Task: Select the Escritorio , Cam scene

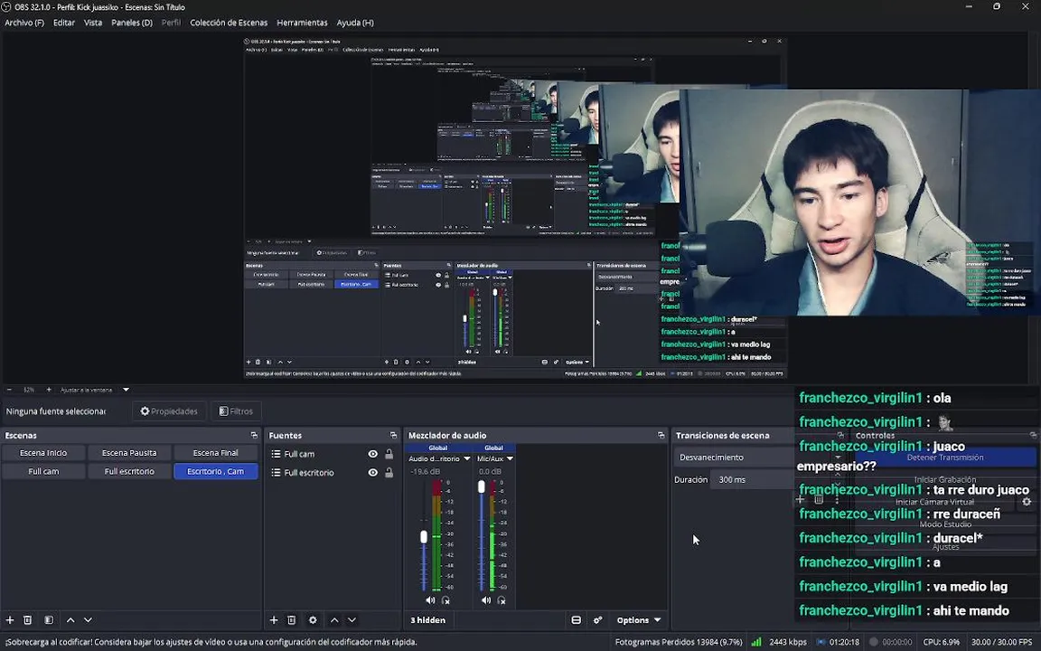Action: (x=216, y=471)
